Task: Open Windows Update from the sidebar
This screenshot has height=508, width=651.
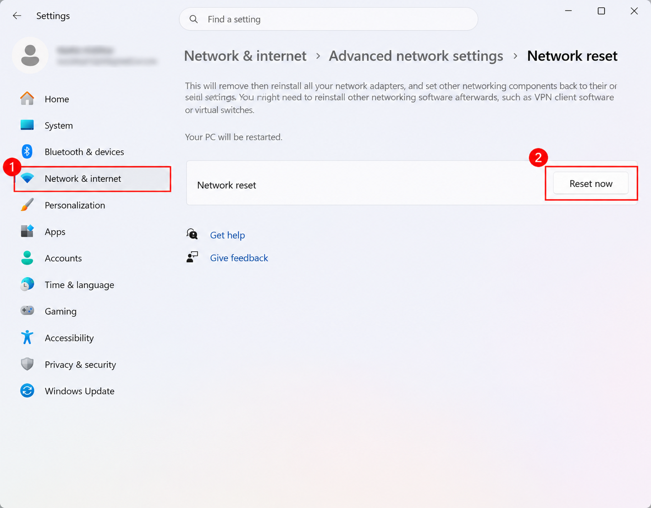Action: coord(93,391)
